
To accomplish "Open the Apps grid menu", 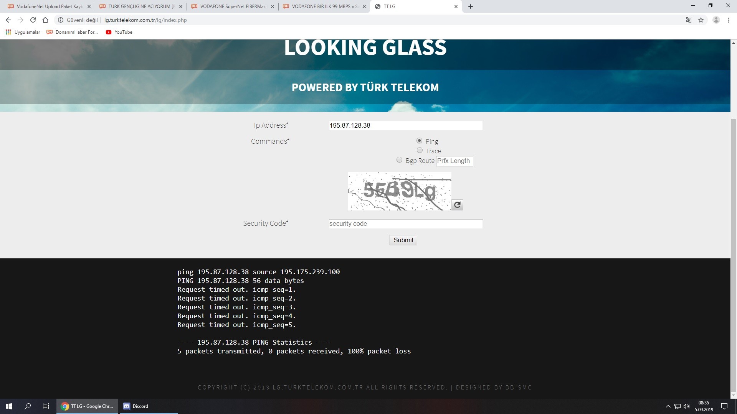I will (x=8, y=32).
